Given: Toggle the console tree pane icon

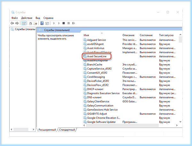Looking at the screenshot, I should click(x=24, y=23).
